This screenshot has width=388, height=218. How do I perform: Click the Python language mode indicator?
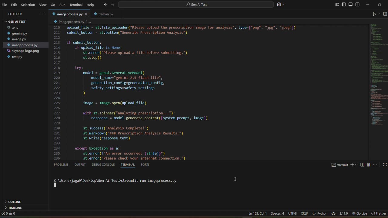[x=320, y=213]
